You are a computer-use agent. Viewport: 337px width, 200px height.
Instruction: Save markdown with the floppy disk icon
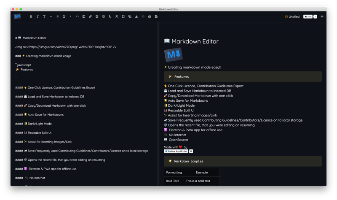point(156,16)
